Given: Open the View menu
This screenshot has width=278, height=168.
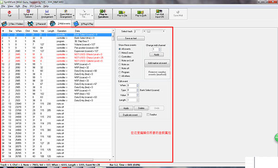Looking at the screenshot, I should [10, 6].
